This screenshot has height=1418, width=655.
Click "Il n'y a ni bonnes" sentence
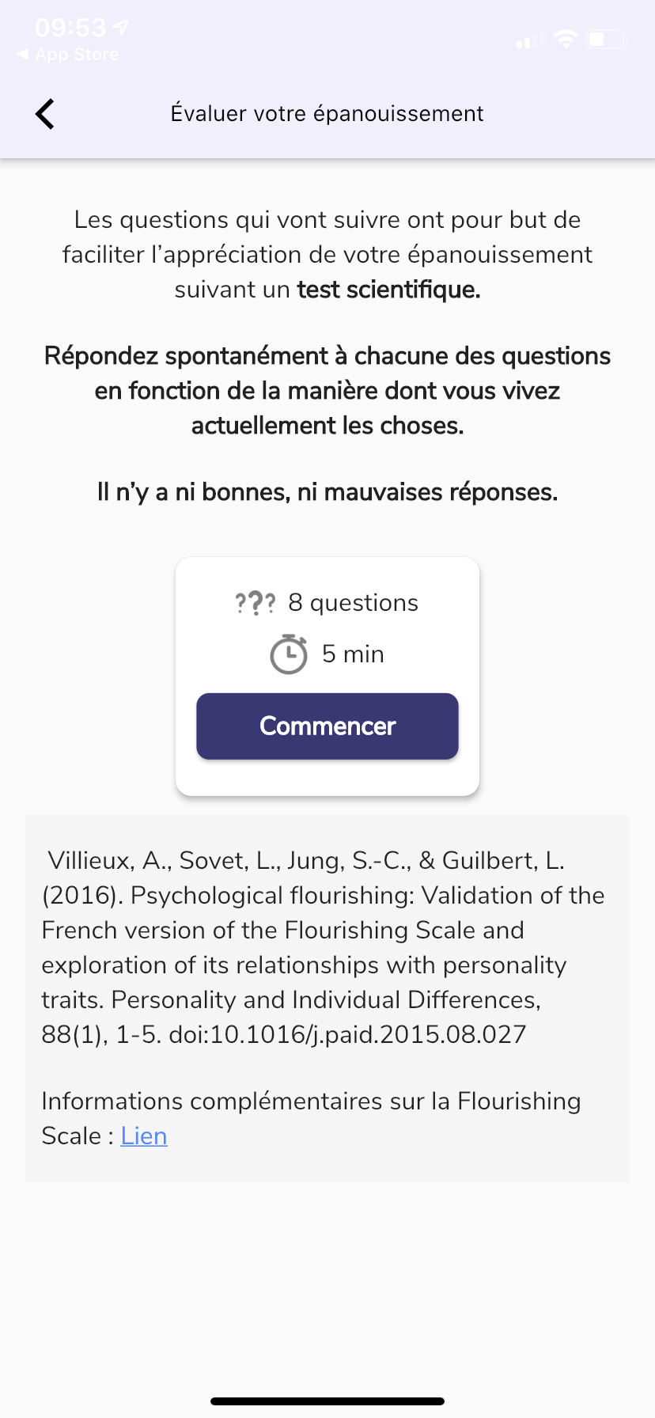327,492
